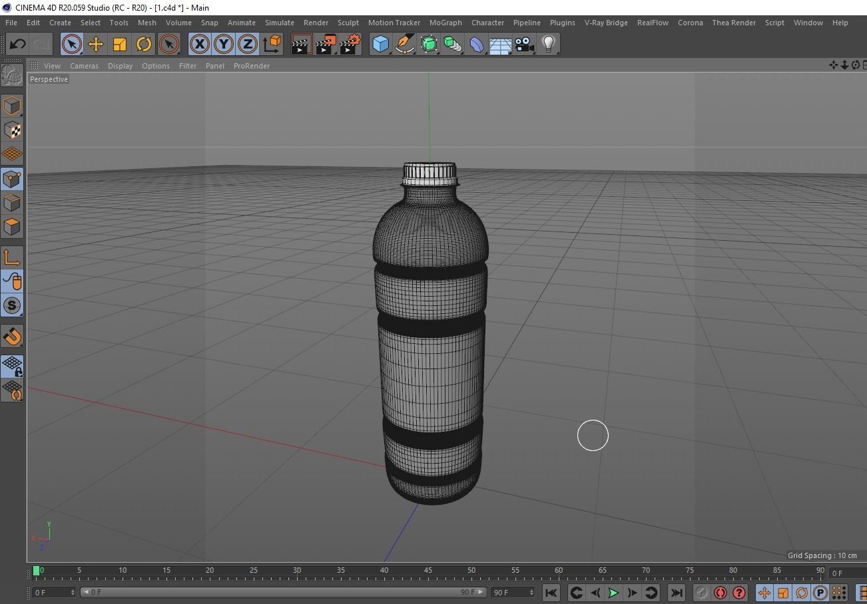Viewport: 867px width, 604px height.
Task: Click the Undo arrow icon
Action: 17,45
